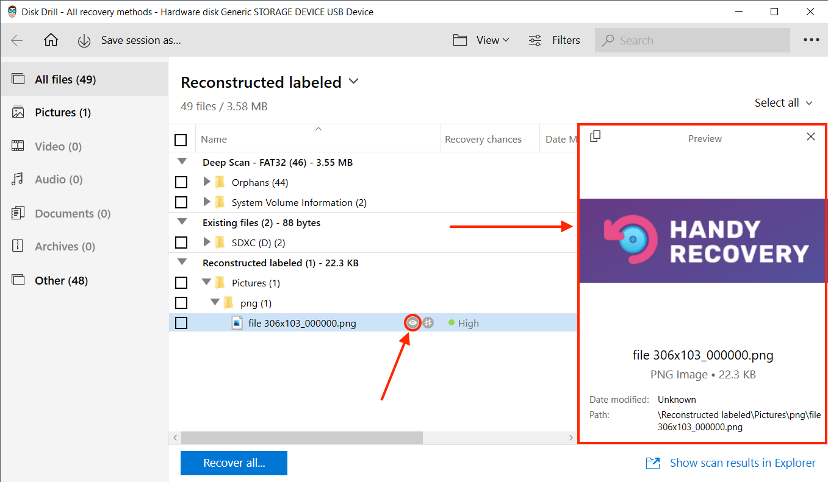Close the Preview panel
828x482 pixels.
(x=811, y=136)
